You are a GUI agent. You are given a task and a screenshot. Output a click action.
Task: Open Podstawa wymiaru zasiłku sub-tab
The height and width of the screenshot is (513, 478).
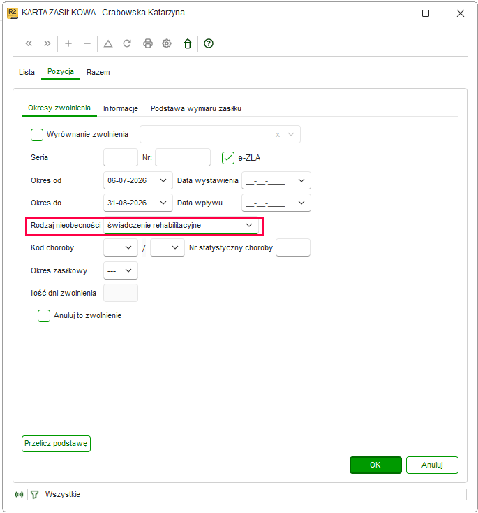tap(196, 108)
